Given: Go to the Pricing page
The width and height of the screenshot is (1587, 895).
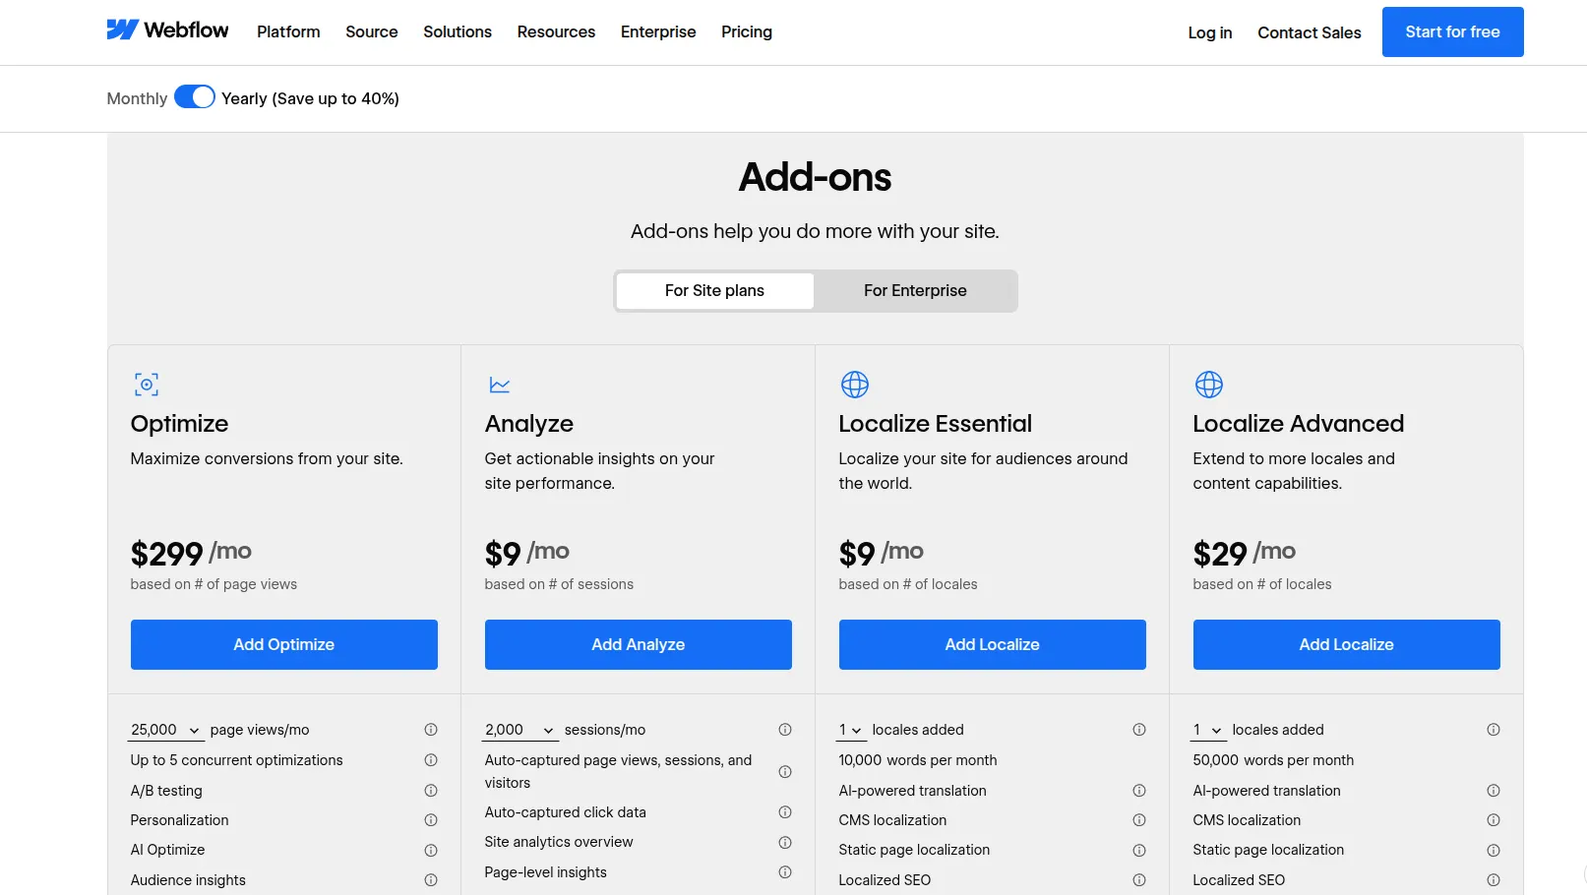Looking at the screenshot, I should tap(747, 31).
